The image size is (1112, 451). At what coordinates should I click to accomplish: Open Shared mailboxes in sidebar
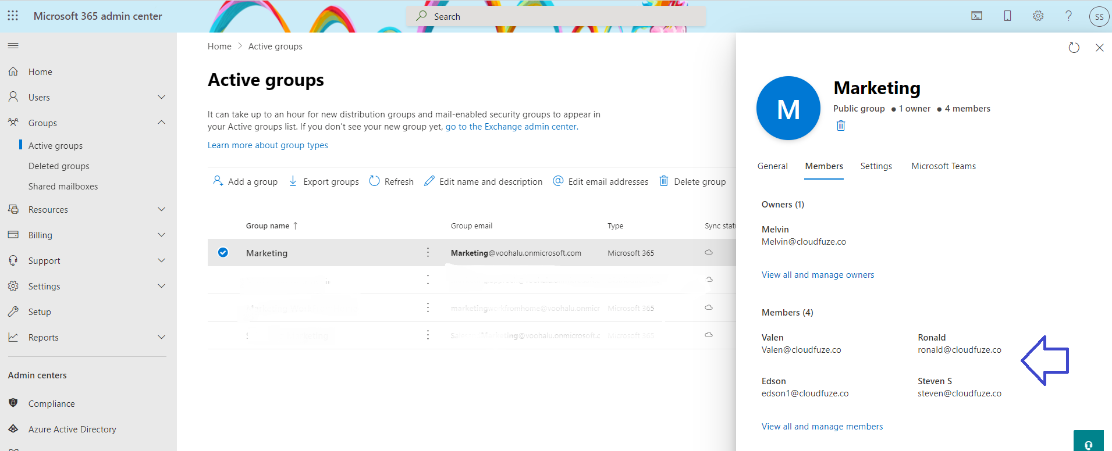pyautogui.click(x=63, y=186)
